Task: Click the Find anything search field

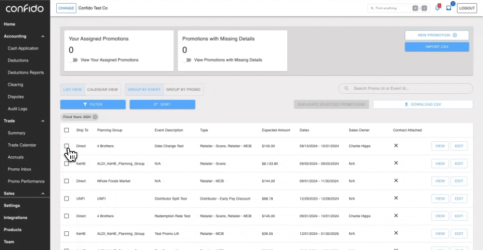Action: click(399, 8)
